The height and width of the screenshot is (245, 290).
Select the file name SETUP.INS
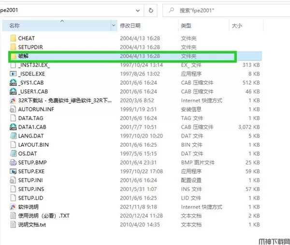(x=31, y=189)
